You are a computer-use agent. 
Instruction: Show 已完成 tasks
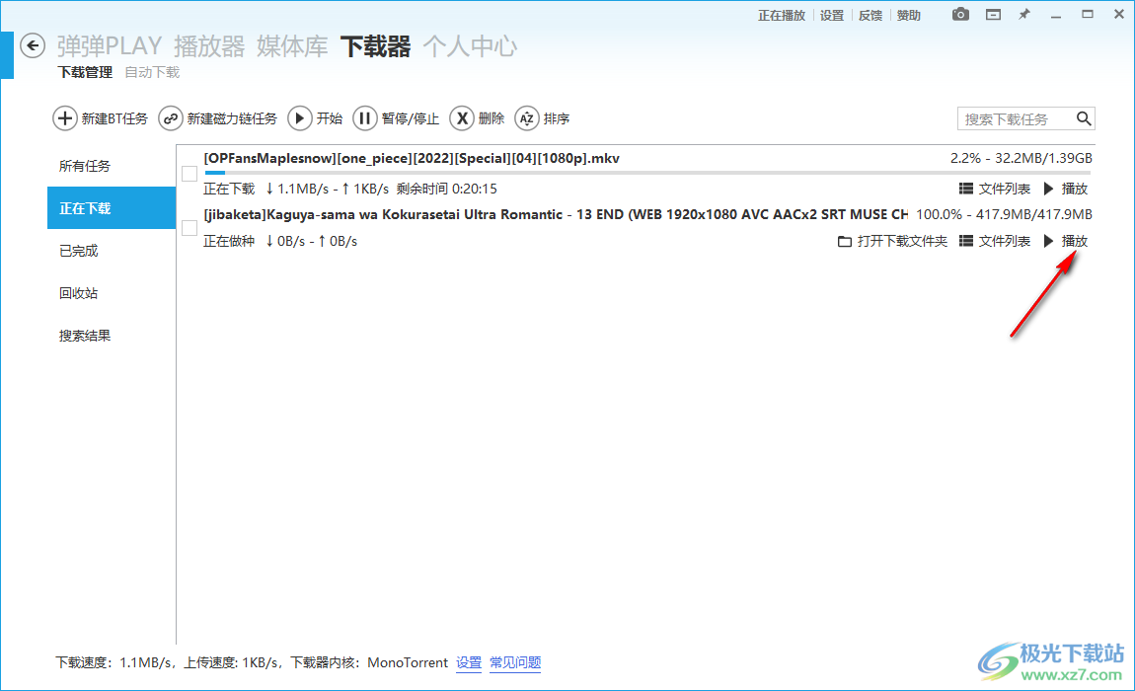(112, 251)
